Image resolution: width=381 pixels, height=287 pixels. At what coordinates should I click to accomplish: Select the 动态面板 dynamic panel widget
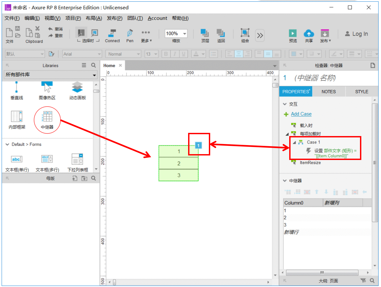coord(77,91)
